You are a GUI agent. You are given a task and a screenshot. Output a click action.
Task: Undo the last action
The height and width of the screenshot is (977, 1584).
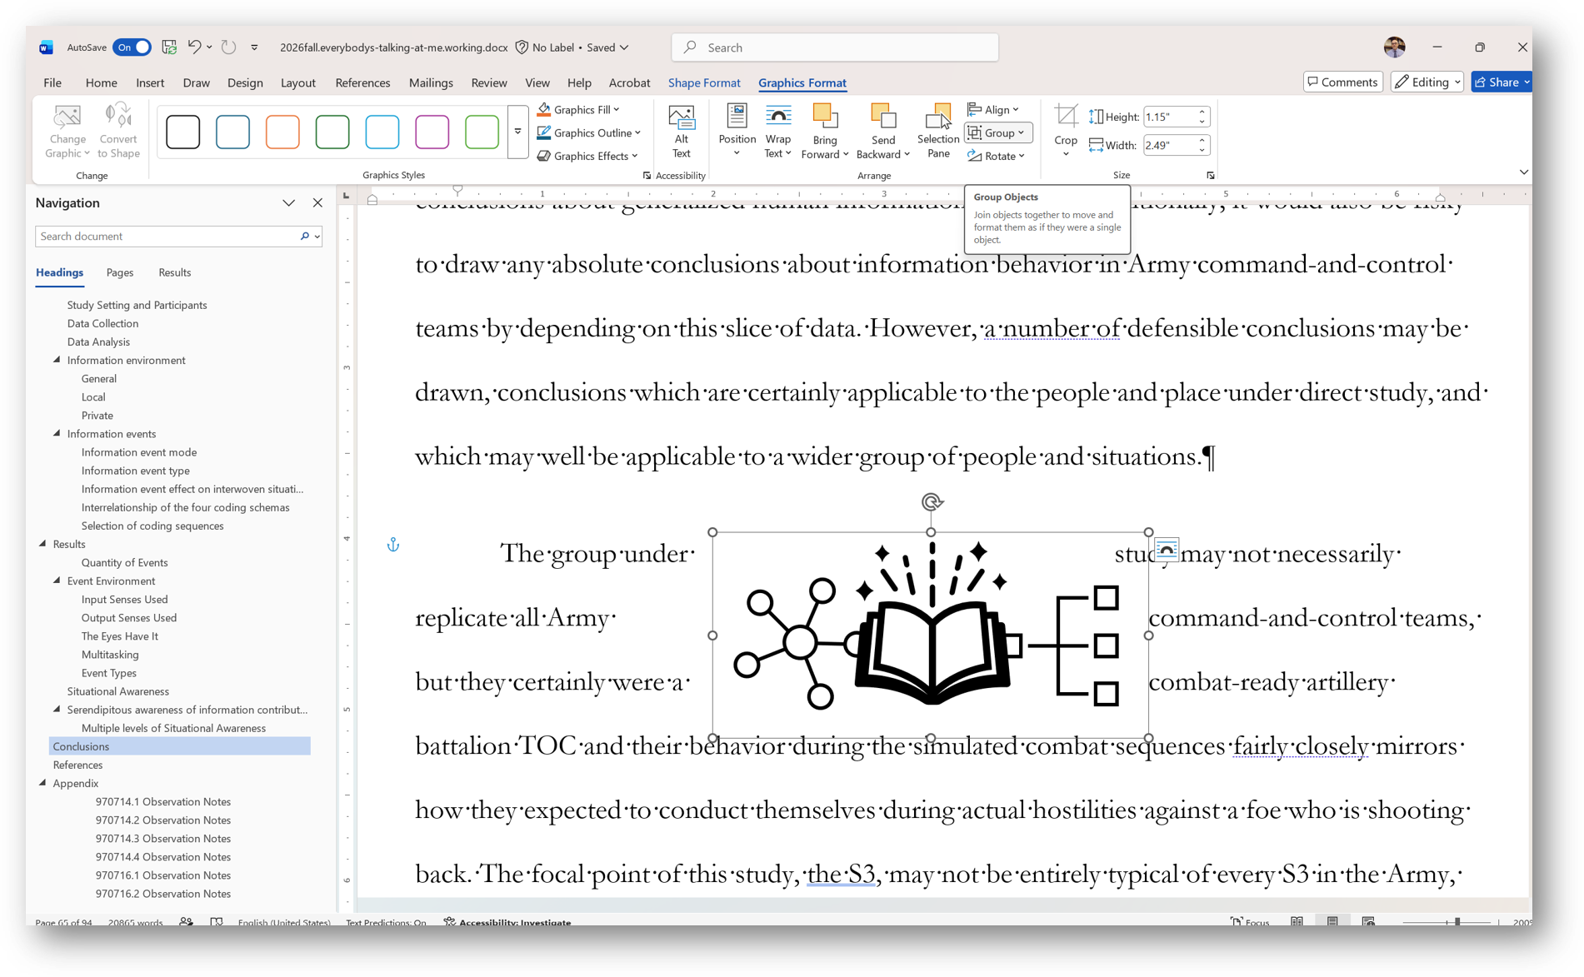pyautogui.click(x=194, y=47)
